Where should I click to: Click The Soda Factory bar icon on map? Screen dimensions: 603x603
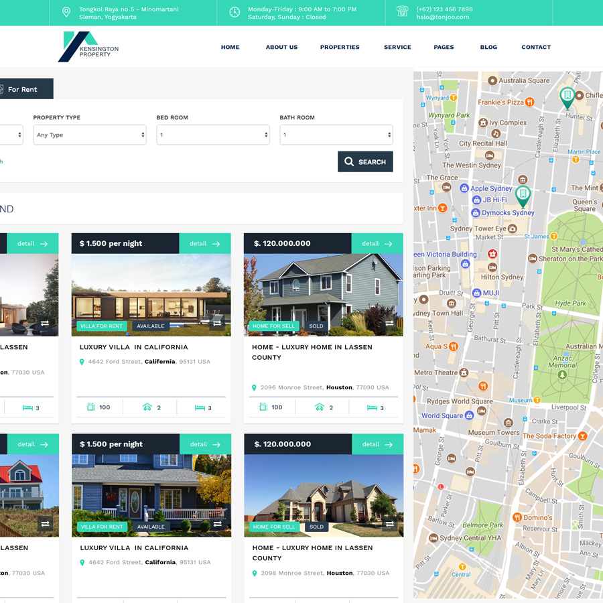(x=583, y=435)
